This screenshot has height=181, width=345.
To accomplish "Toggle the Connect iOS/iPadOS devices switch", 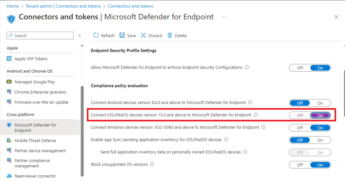I will (x=310, y=115).
